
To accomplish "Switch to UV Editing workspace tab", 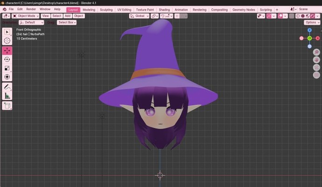I will click(x=124, y=10).
